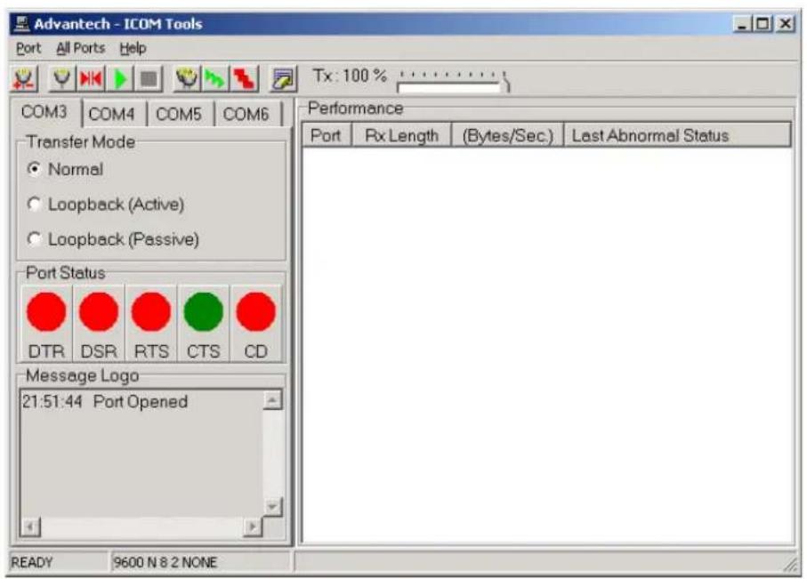
Task: Switch to the COM3 tab
Action: pyautogui.click(x=44, y=112)
